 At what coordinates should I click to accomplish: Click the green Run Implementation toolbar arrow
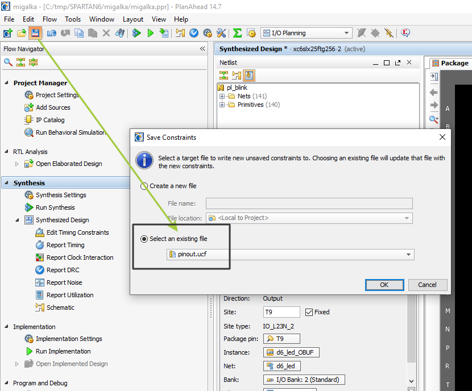coord(151,33)
